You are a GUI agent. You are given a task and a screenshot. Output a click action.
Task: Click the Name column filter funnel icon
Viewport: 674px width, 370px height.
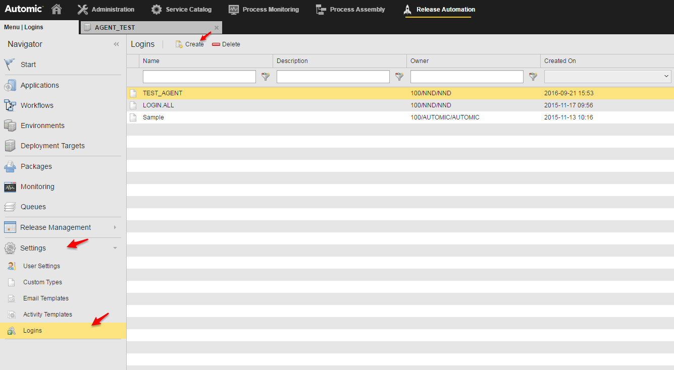(265, 77)
